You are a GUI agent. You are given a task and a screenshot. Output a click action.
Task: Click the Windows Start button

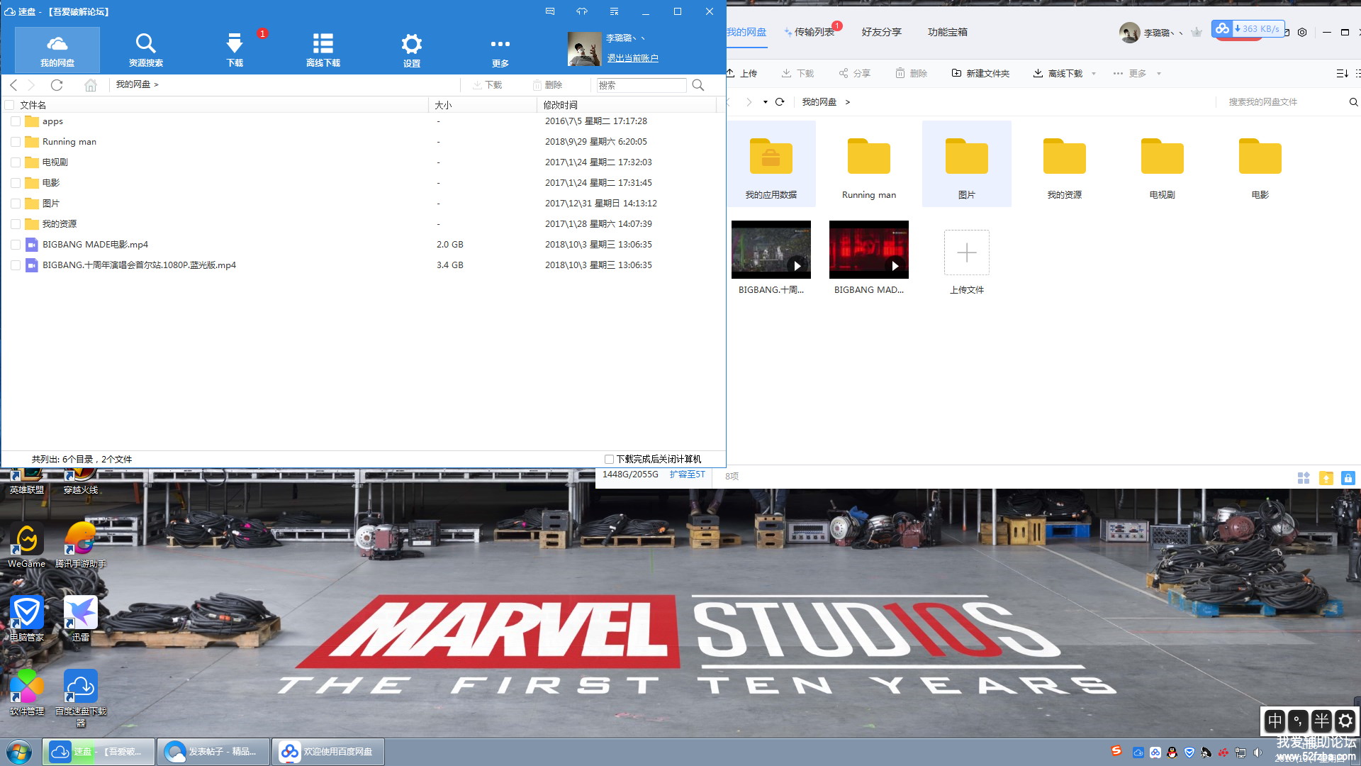point(19,752)
